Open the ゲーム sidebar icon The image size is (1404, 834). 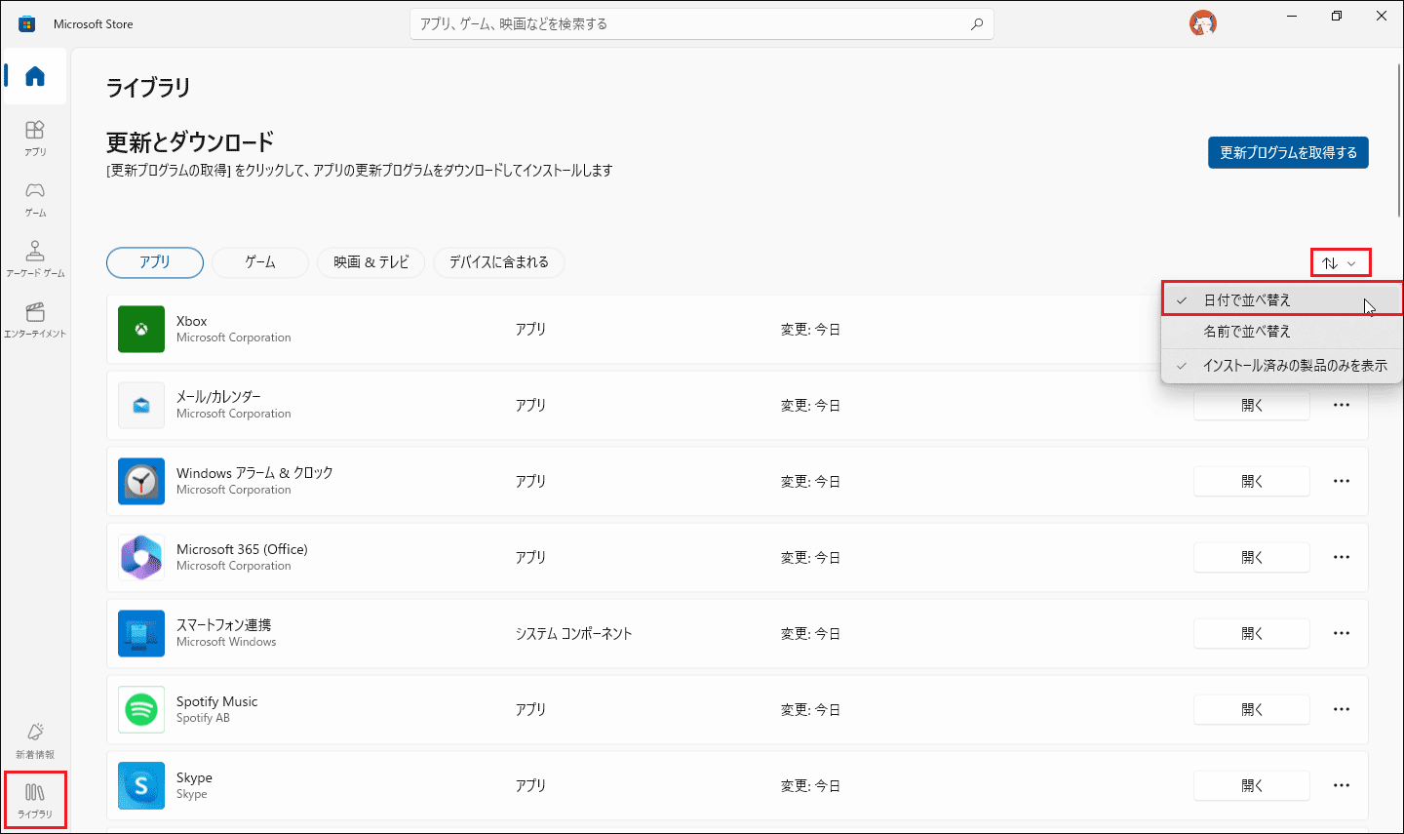35,198
